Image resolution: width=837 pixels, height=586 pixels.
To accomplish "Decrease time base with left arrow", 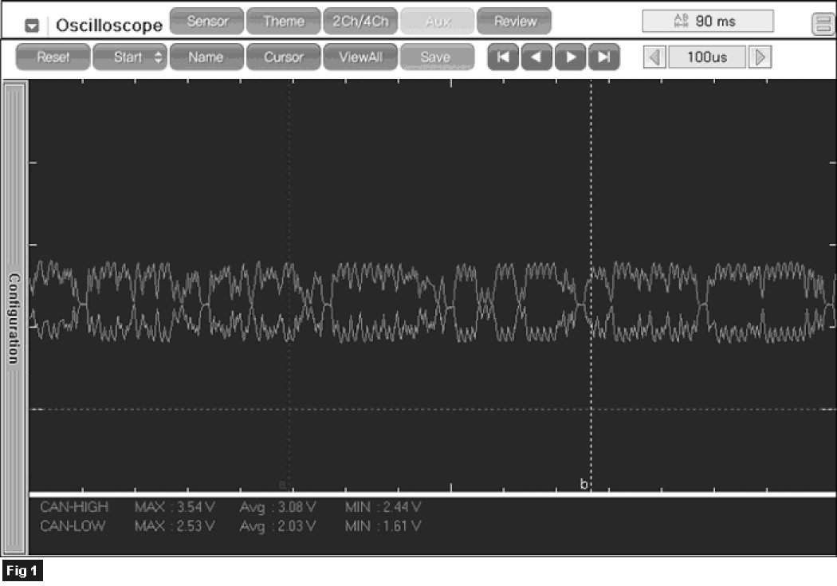I will 655,57.
